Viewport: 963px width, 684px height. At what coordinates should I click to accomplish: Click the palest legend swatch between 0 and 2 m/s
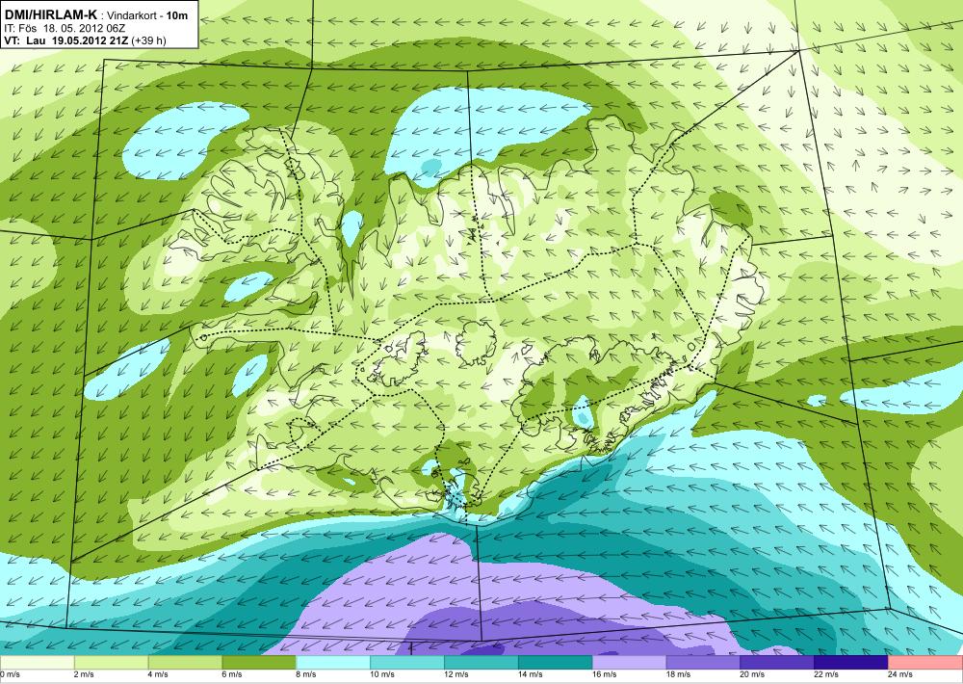tap(37, 663)
